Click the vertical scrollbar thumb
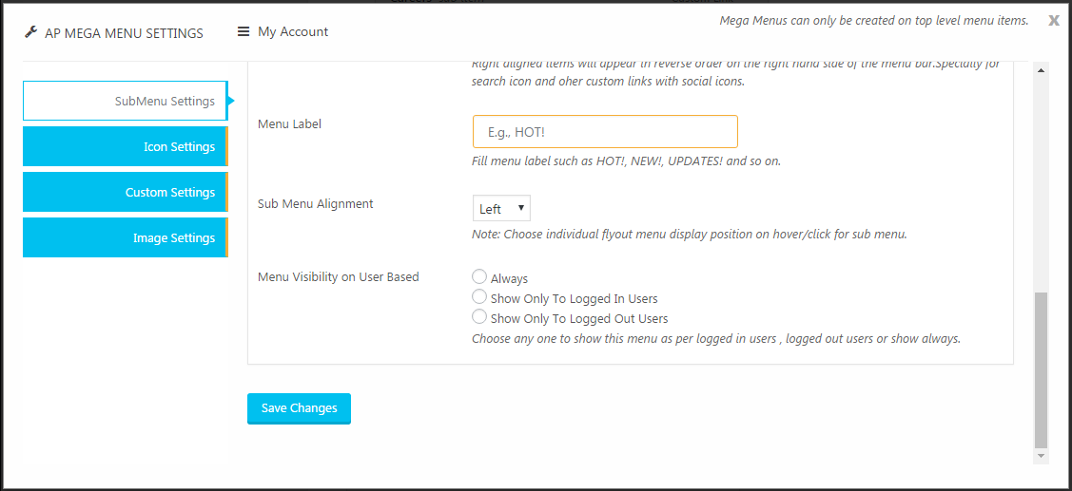The height and width of the screenshot is (491, 1072). click(x=1041, y=369)
